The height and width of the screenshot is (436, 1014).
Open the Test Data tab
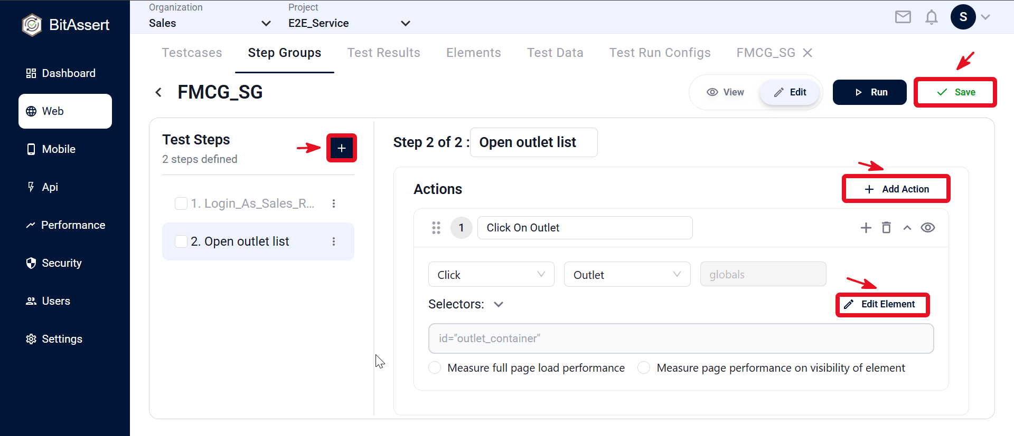[x=555, y=53]
